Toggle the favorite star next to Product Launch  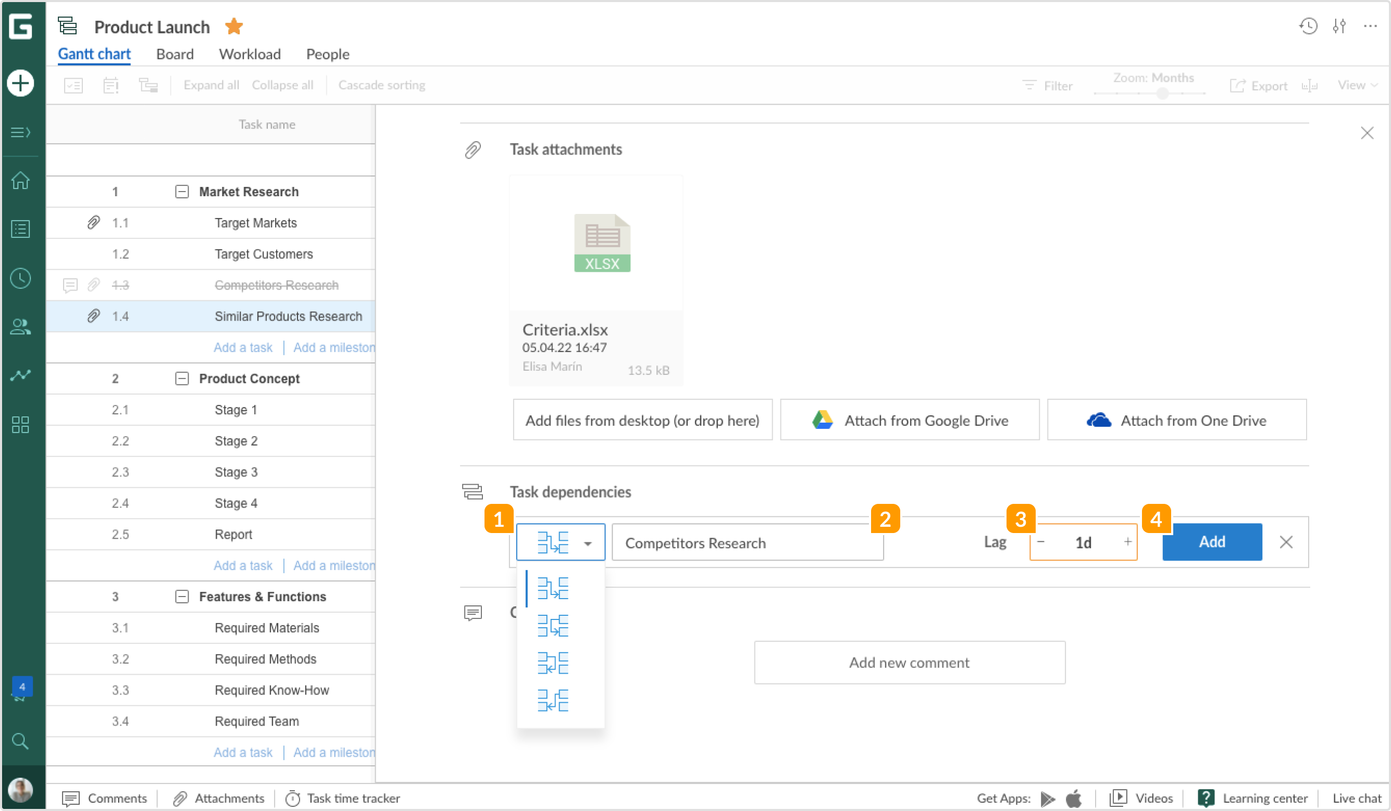233,26
